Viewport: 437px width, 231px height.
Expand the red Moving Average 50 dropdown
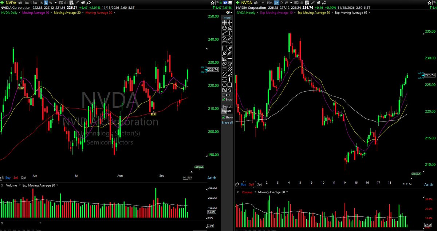click(114, 12)
